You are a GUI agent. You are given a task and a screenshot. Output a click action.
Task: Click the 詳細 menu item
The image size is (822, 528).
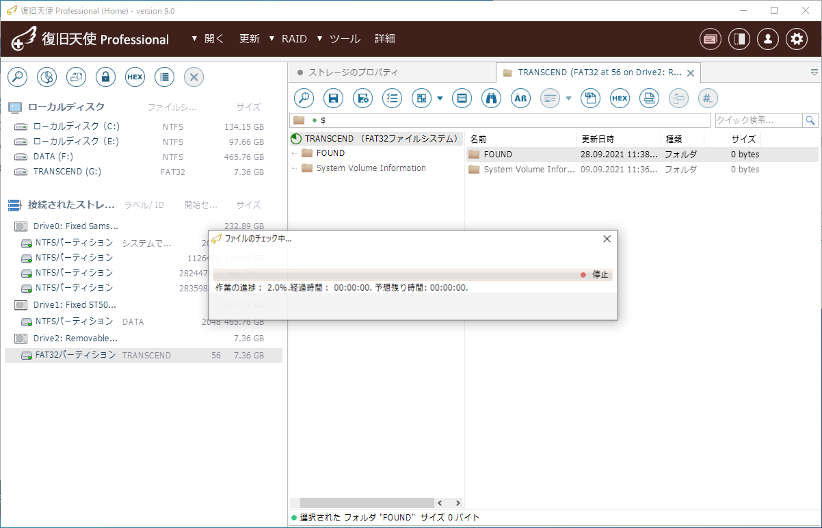(385, 39)
